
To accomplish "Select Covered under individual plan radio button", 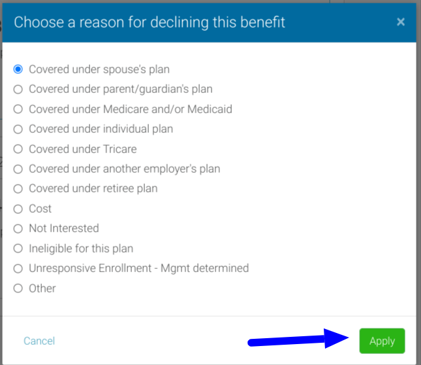I will point(18,129).
